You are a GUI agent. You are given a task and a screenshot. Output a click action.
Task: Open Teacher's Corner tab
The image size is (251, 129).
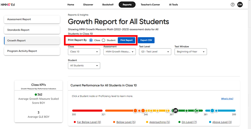coord(150,5)
